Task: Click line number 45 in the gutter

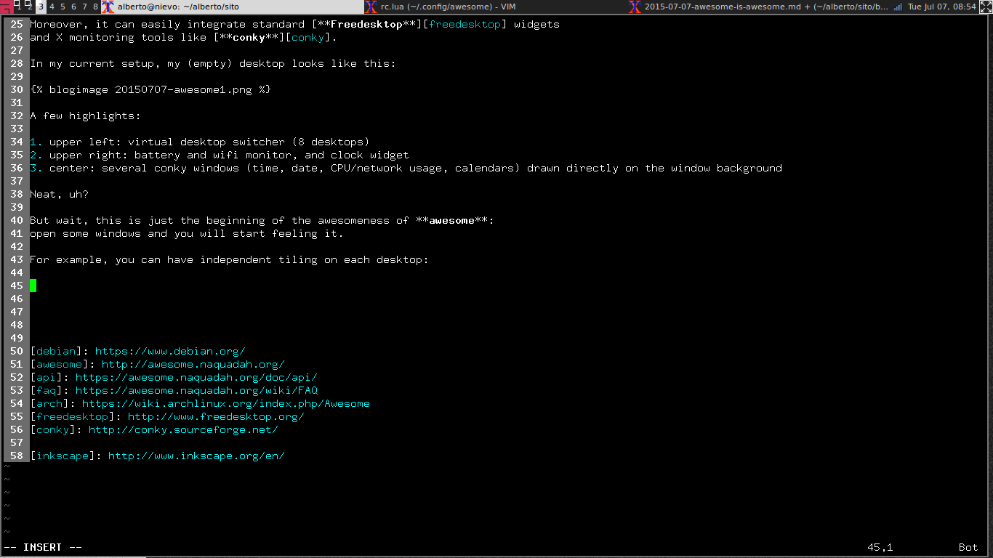Action: tap(17, 286)
